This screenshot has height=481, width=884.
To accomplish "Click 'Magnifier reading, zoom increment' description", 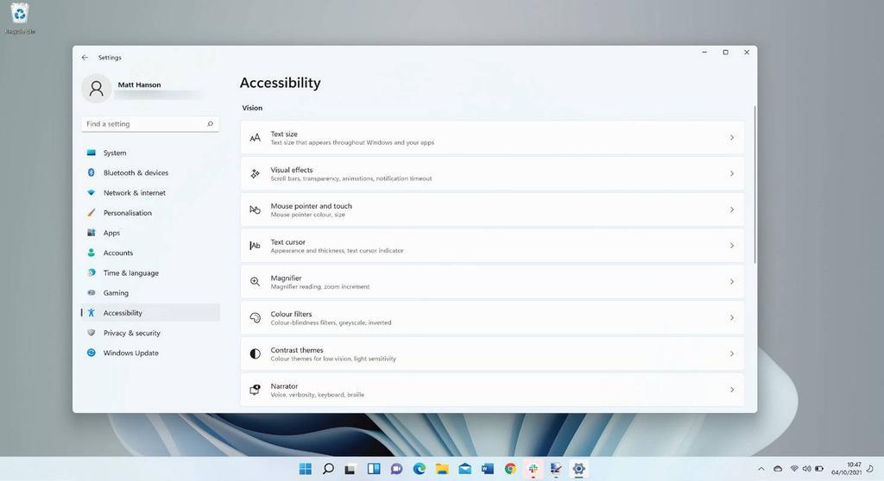I will point(320,287).
